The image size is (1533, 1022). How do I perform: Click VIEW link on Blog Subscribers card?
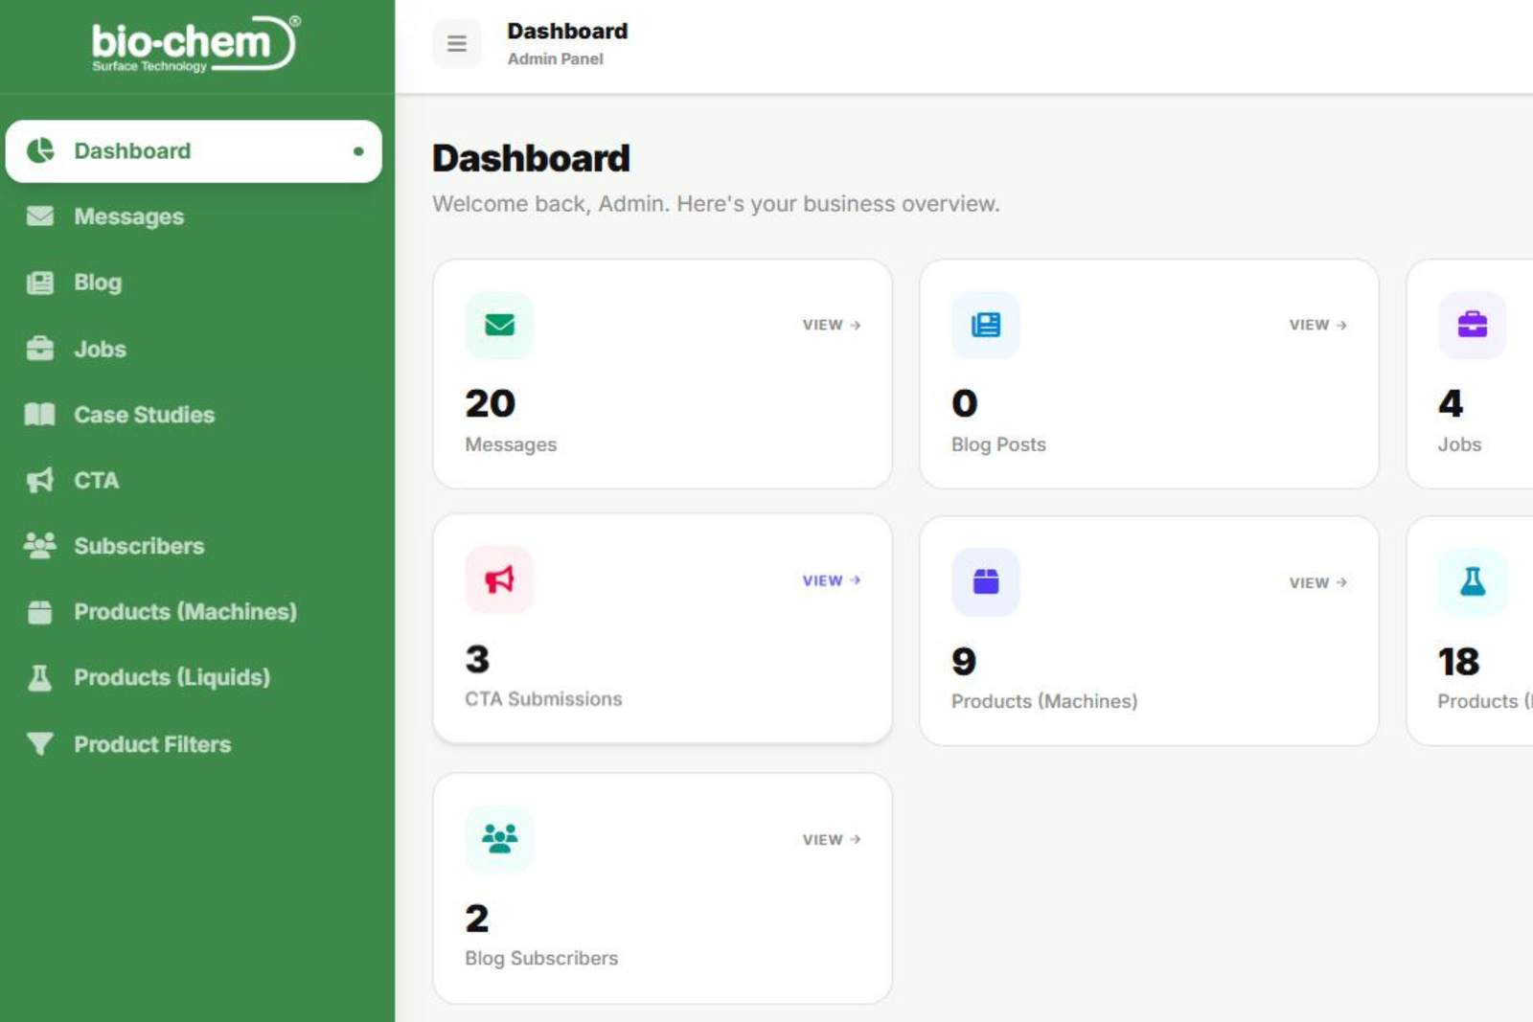(832, 839)
